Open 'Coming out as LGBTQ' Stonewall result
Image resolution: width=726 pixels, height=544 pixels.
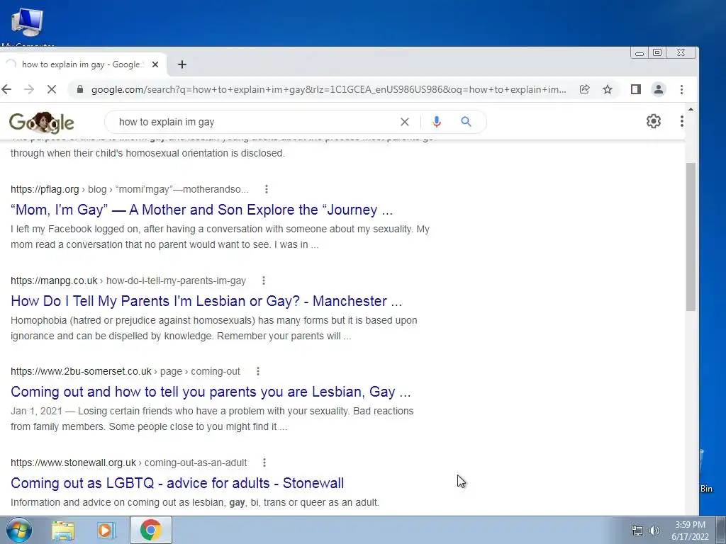177,483
